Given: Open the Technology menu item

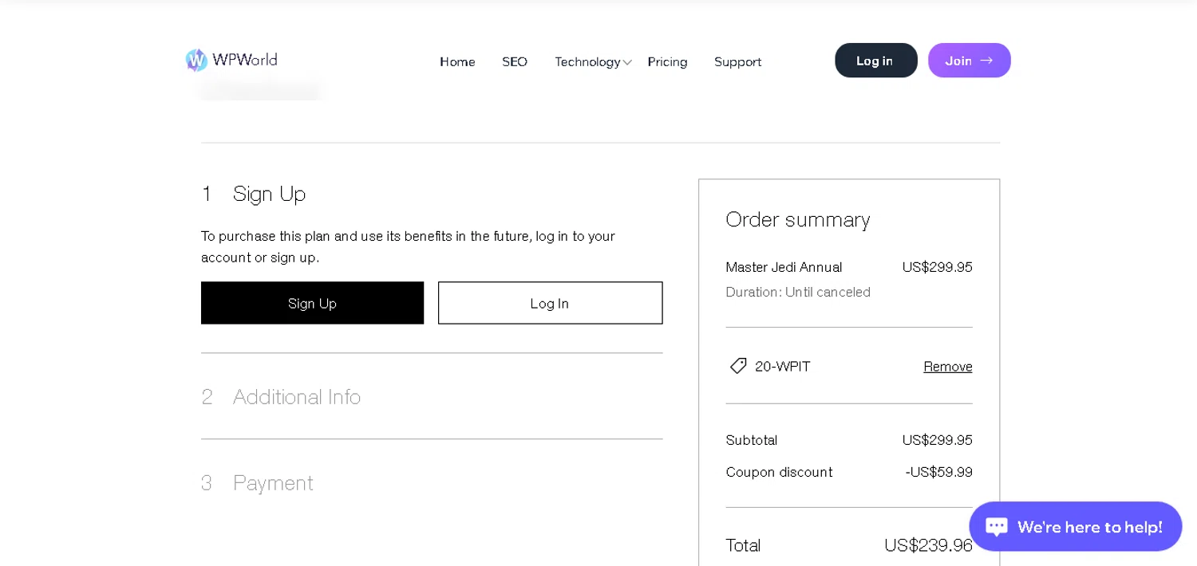Looking at the screenshot, I should [x=587, y=61].
